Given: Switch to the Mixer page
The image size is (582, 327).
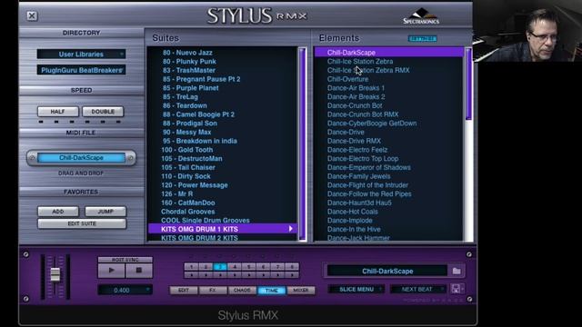Looking at the screenshot, I should click(301, 291).
